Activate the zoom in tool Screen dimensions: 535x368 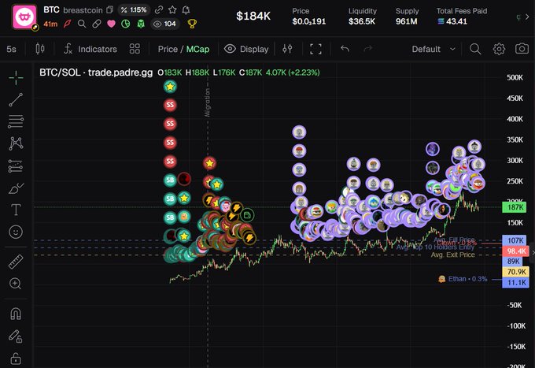[16, 284]
